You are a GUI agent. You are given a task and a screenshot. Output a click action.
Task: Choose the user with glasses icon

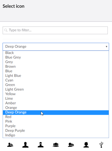click(x=41, y=145)
